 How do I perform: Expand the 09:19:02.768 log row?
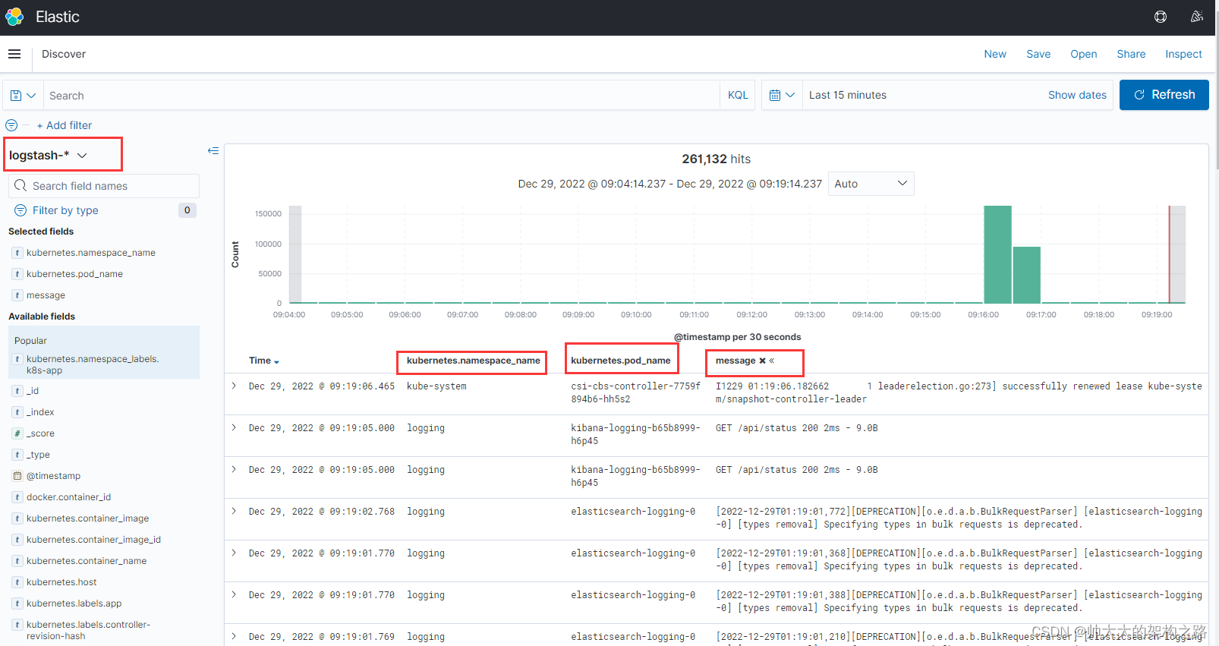pyautogui.click(x=234, y=511)
